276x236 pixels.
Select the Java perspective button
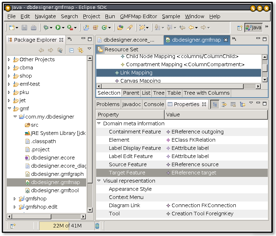coord(253,27)
